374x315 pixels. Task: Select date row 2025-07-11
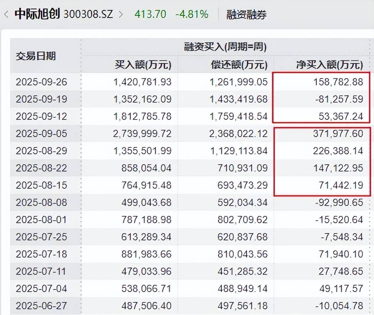42,271
